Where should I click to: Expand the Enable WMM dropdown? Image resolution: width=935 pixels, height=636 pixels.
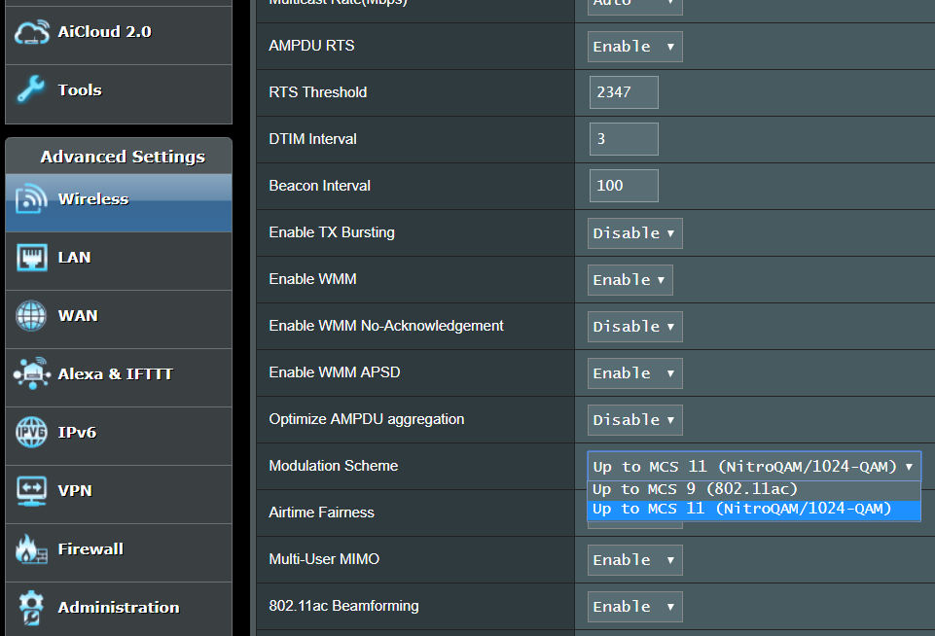(629, 280)
